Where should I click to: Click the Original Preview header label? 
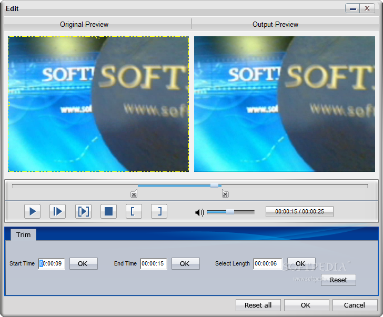click(x=84, y=24)
